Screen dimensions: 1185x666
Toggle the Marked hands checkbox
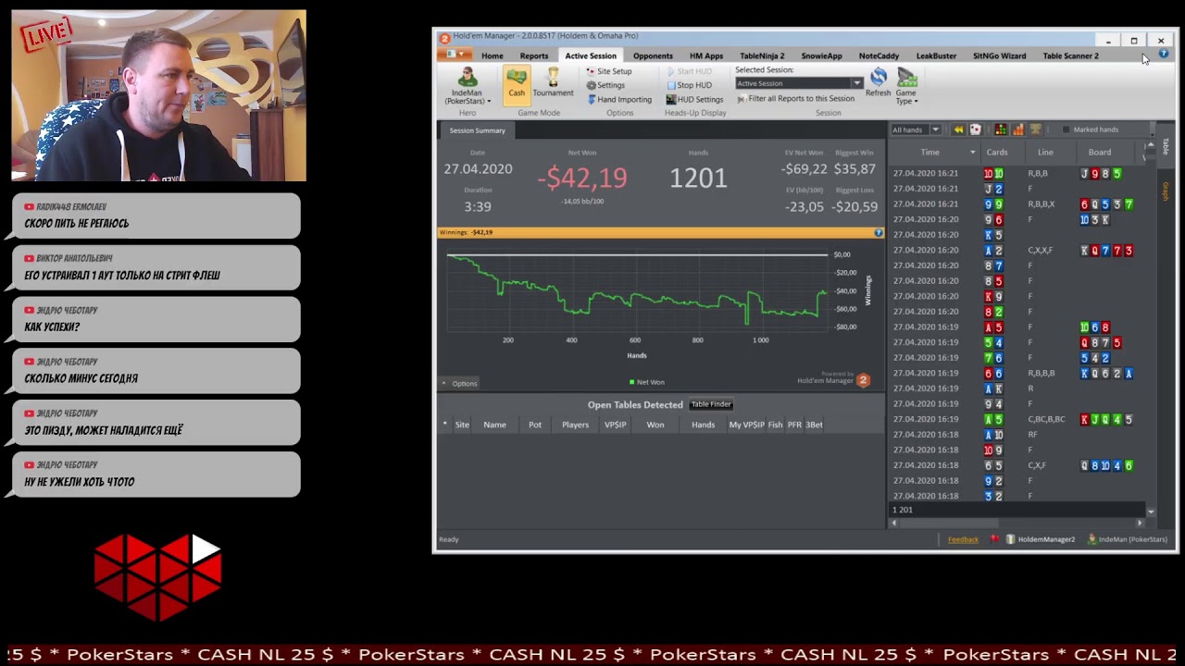pos(1066,129)
